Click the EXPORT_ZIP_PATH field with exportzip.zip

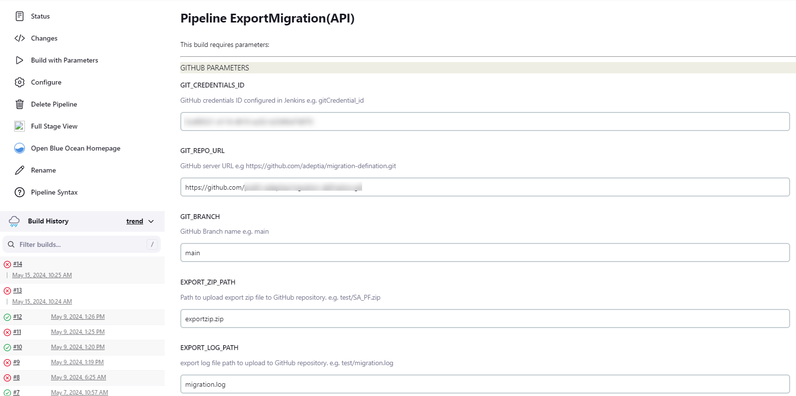point(485,319)
